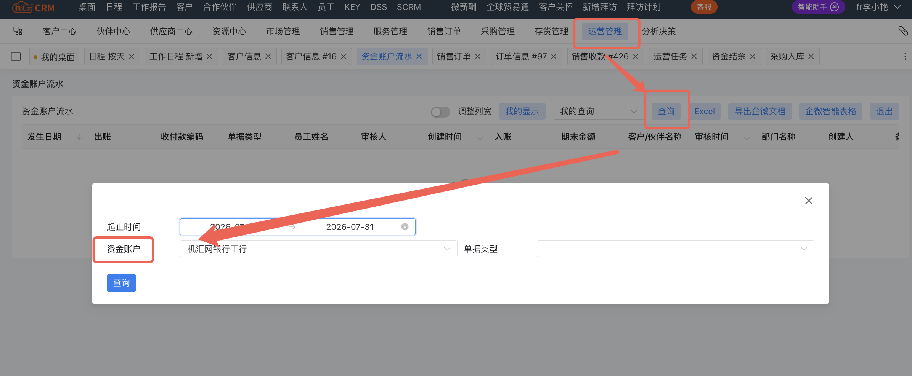The height and width of the screenshot is (376, 912).
Task: Expand the 我的查询 dropdown
Action: pyautogui.click(x=598, y=111)
